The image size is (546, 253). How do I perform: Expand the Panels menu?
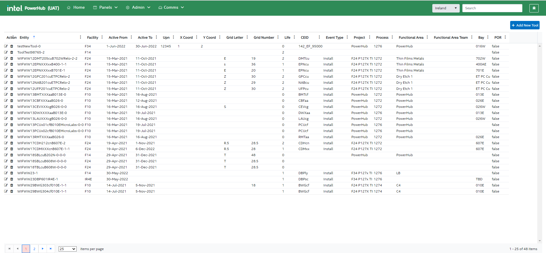pos(105,8)
